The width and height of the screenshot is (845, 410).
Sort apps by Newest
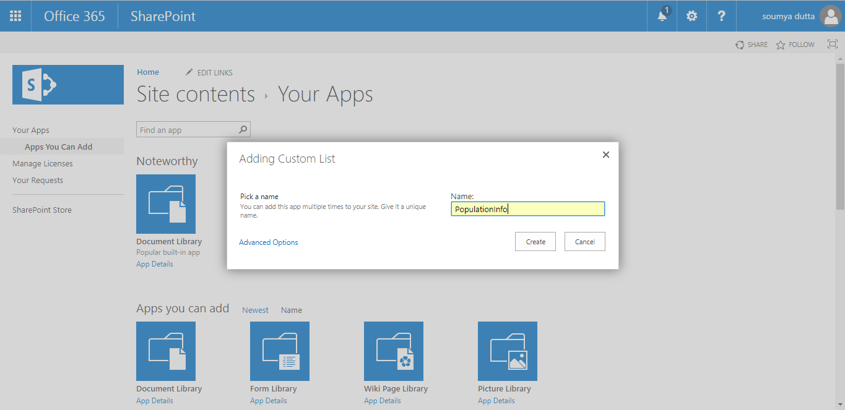click(x=255, y=310)
